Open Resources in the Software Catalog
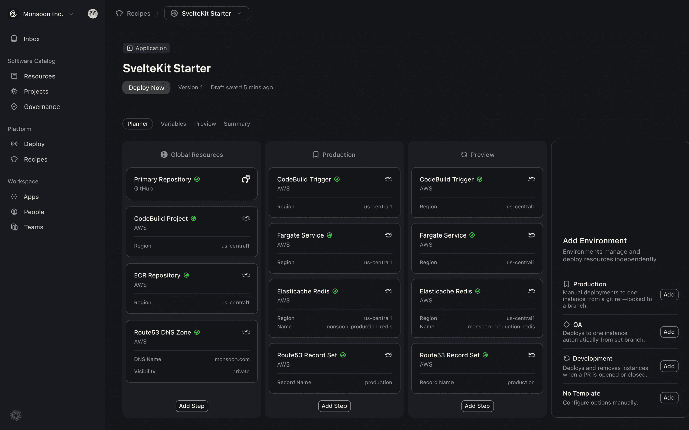Viewport: 689px width, 430px height. (x=39, y=76)
